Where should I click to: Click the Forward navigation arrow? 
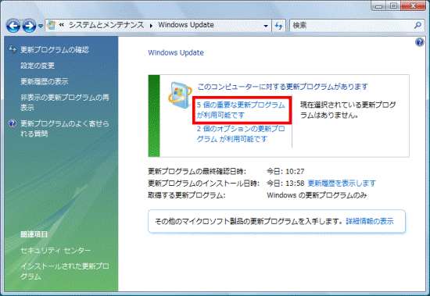point(29,26)
